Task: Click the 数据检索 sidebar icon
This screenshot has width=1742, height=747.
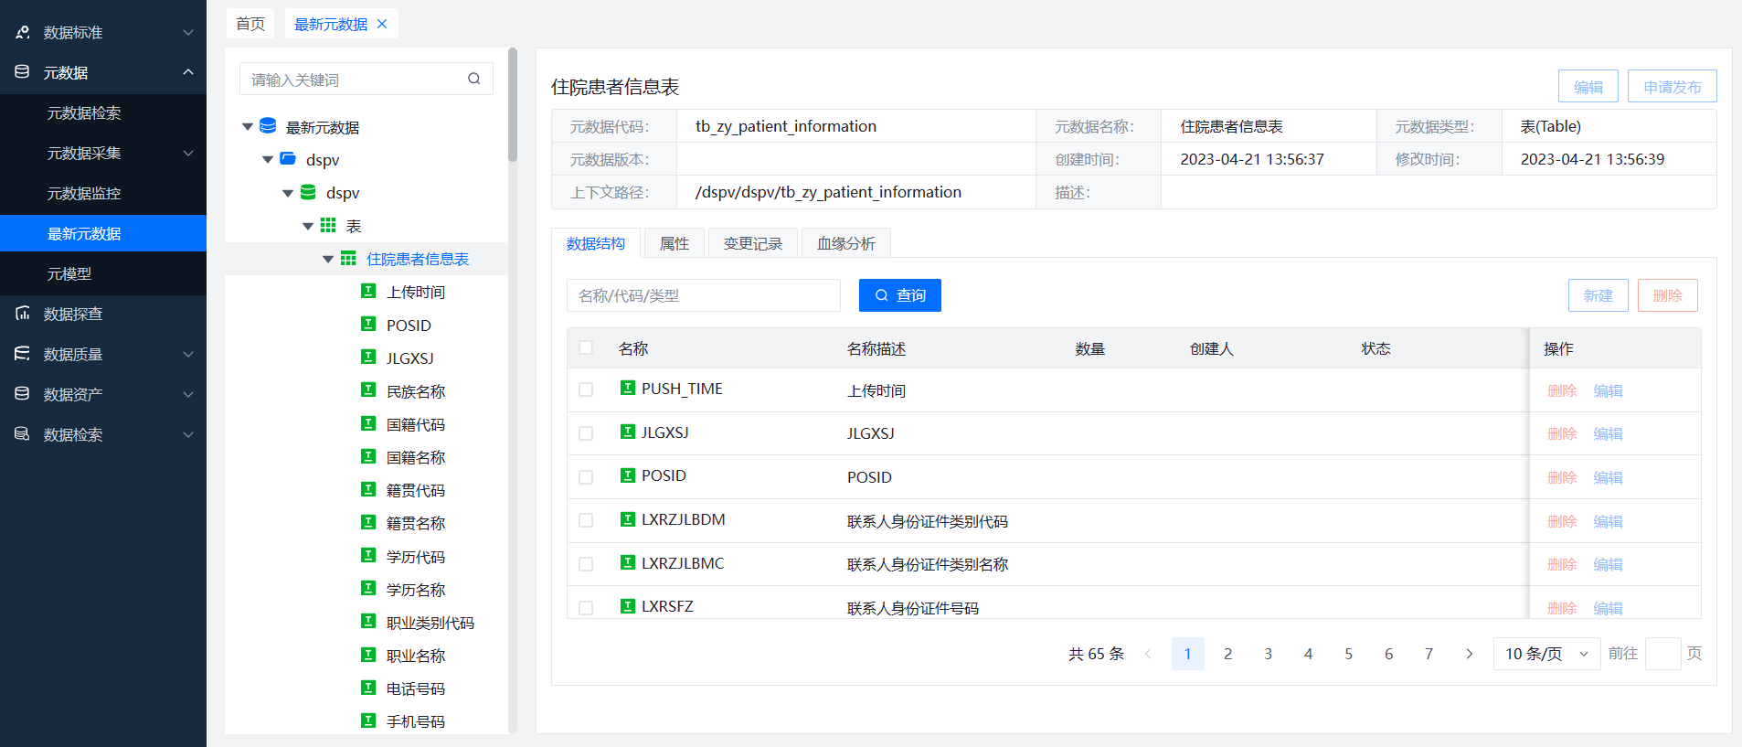Action: pyautogui.click(x=22, y=433)
